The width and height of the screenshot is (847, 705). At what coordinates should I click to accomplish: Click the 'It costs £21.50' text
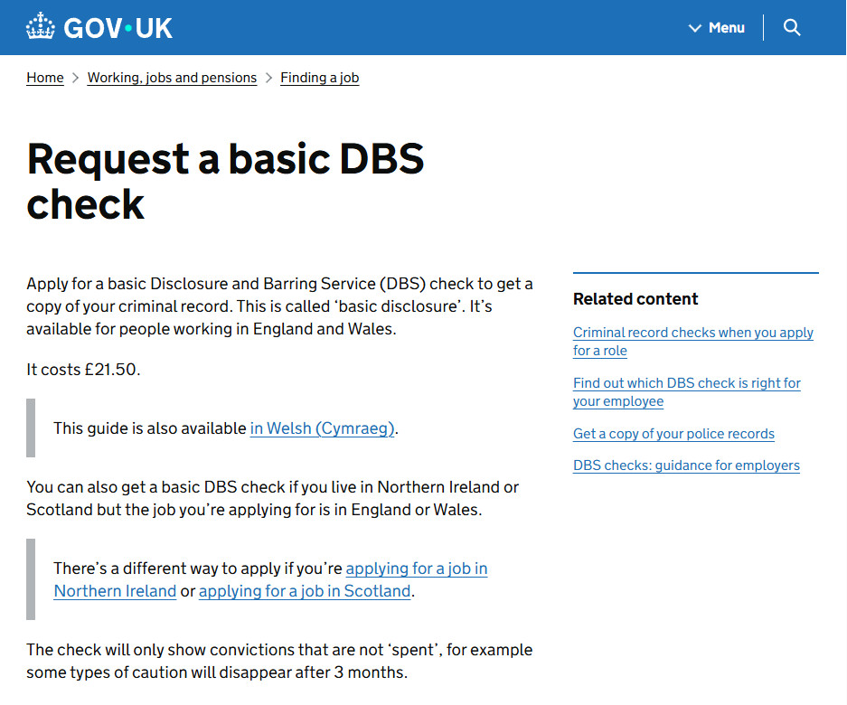(83, 370)
